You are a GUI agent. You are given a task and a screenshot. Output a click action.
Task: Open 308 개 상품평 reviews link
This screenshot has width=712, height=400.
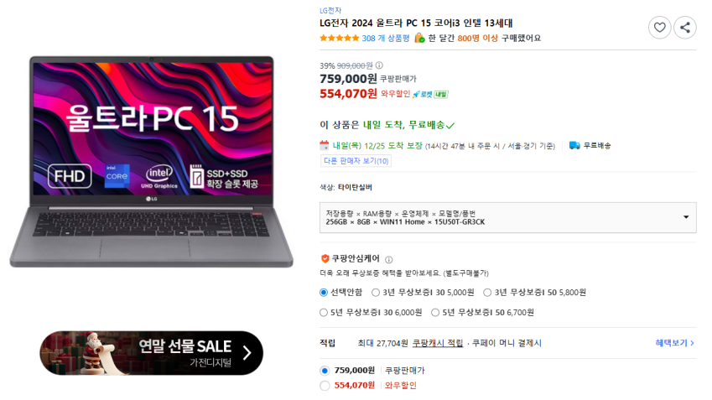tap(386, 38)
